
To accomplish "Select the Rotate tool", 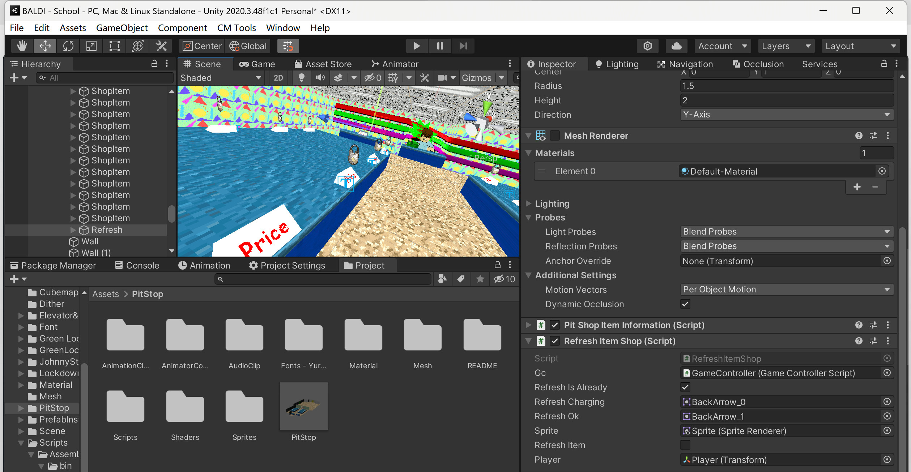I will tap(68, 46).
